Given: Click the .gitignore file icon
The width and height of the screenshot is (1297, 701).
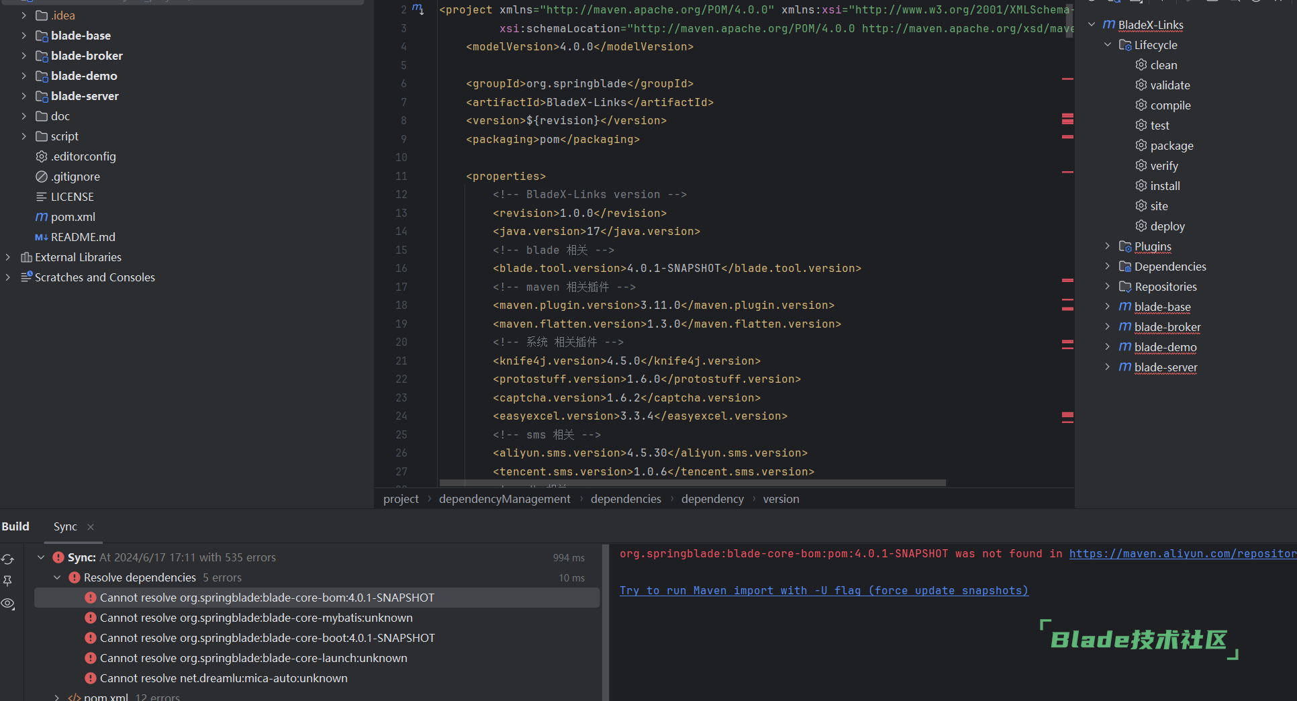Looking at the screenshot, I should coord(42,177).
